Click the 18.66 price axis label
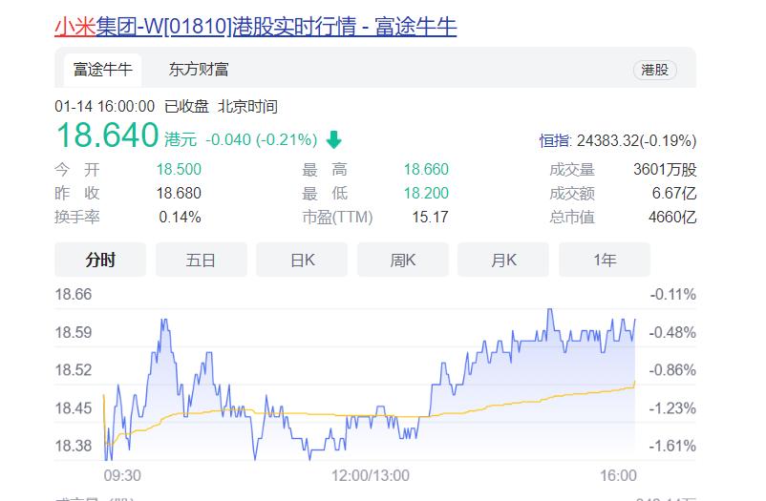The image size is (766, 501). 74,295
